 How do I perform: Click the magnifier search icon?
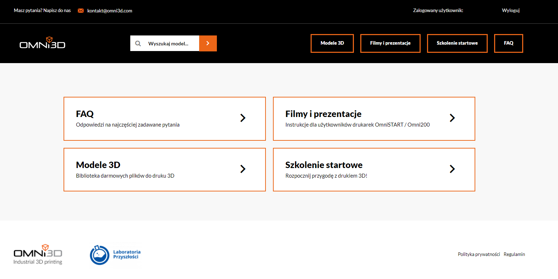coord(138,44)
